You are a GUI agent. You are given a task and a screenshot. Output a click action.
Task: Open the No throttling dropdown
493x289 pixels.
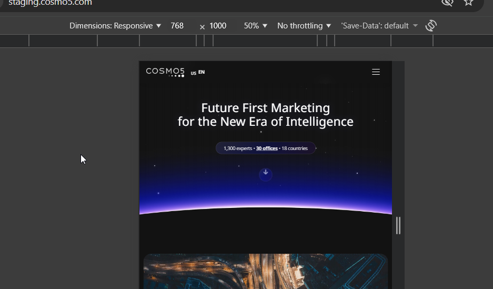[304, 26]
